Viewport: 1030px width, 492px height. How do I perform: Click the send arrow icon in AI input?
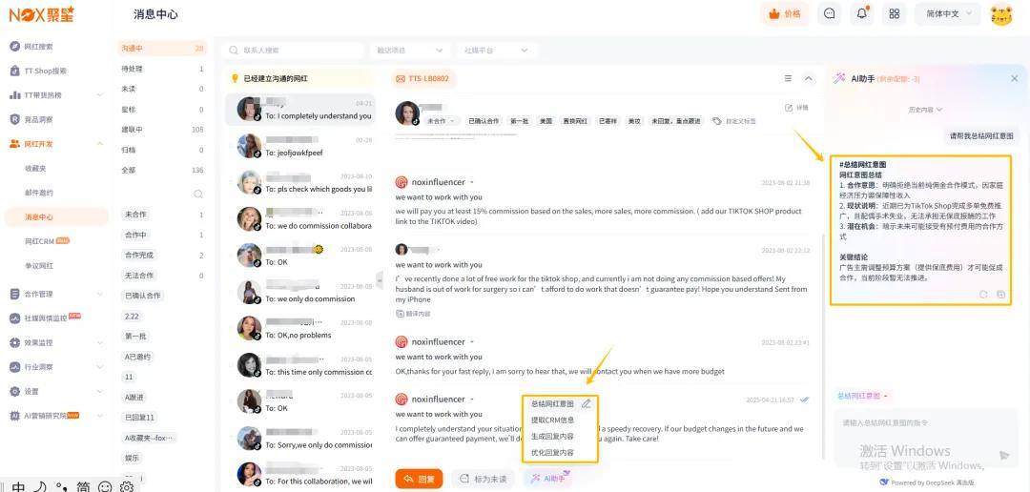(1003, 455)
